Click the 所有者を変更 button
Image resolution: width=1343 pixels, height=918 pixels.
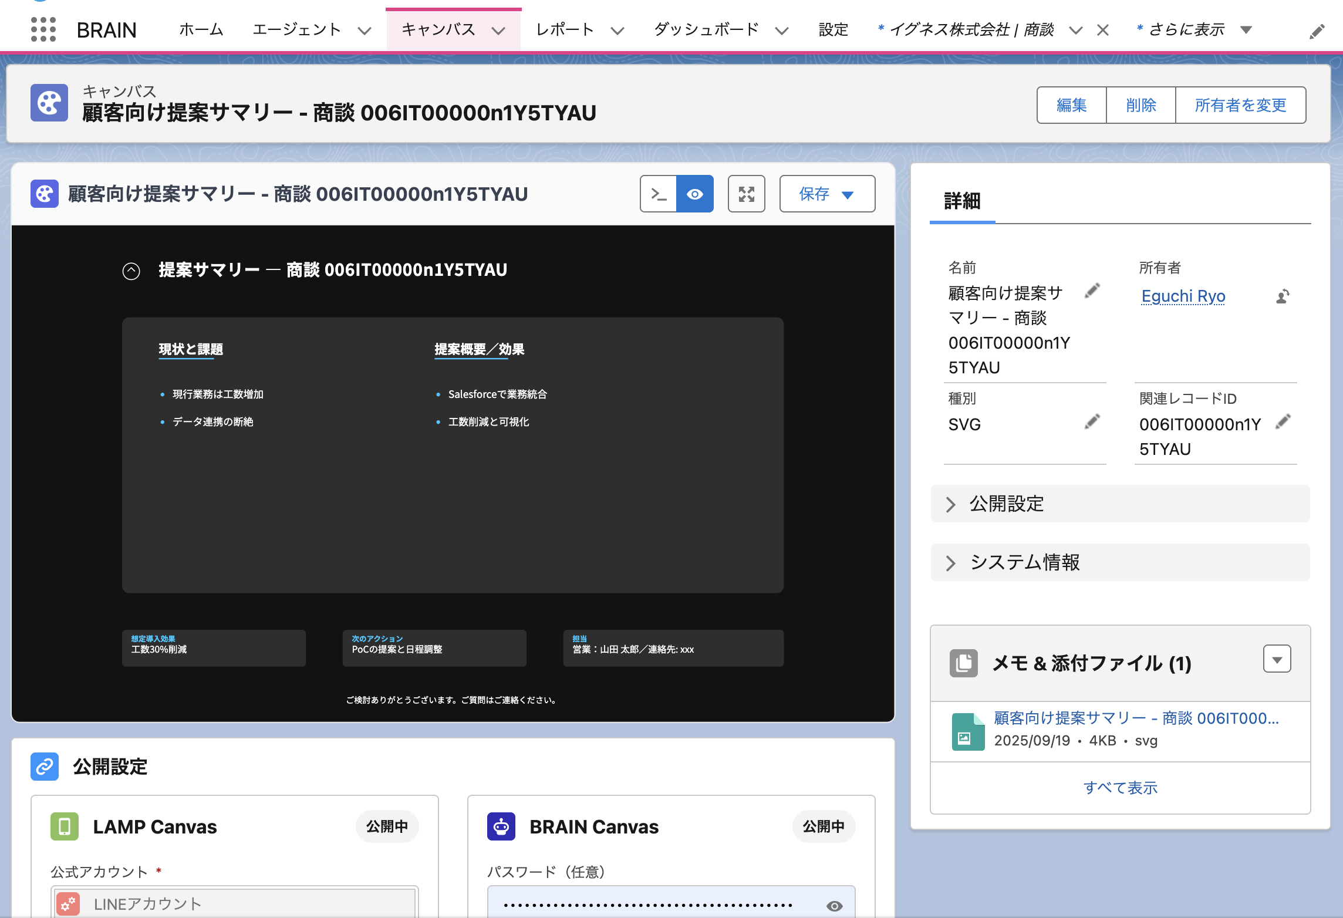[1240, 105]
